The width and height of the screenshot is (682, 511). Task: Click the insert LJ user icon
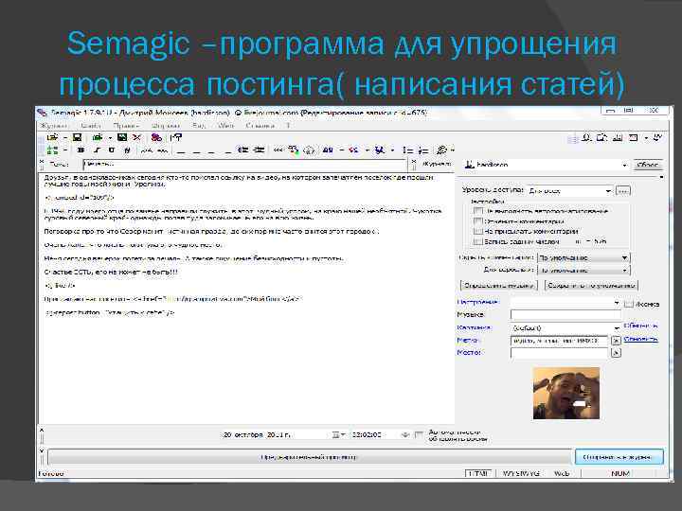309,150
